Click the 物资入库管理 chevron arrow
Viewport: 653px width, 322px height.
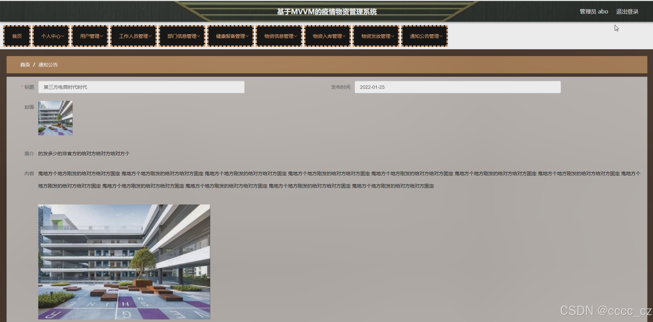point(344,36)
